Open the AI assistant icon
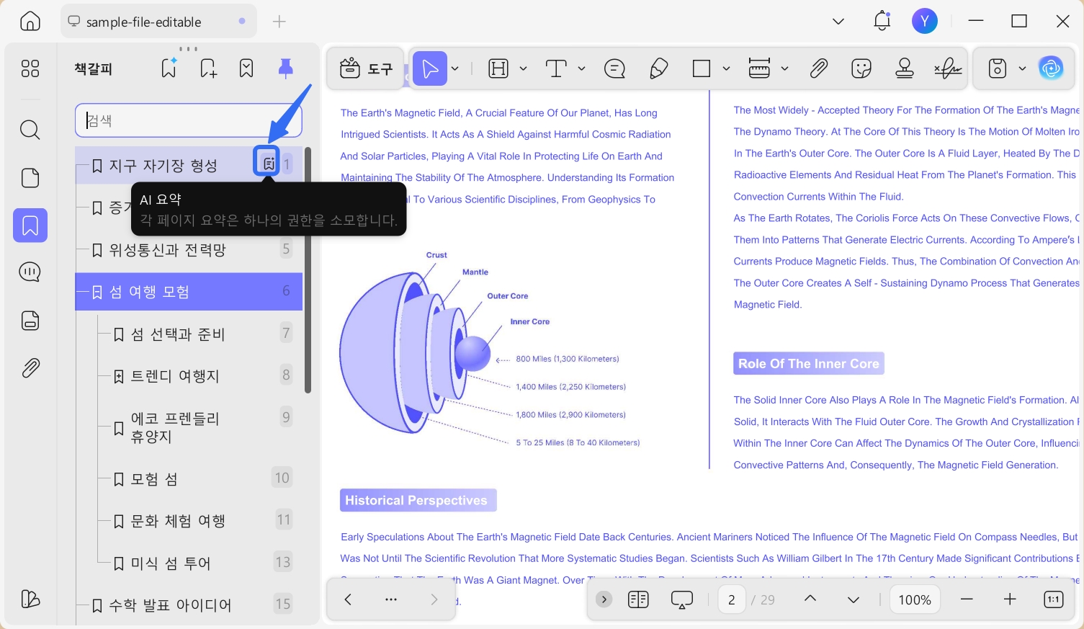The width and height of the screenshot is (1084, 629). click(1051, 68)
